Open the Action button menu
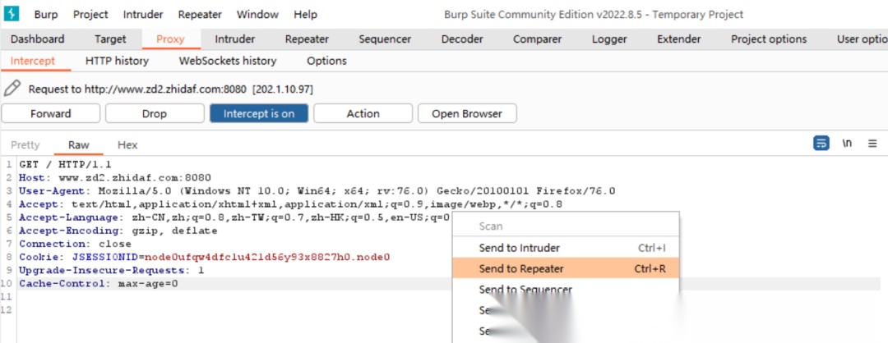 [363, 113]
